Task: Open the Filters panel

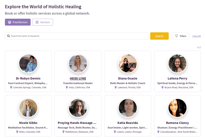Action: point(181,36)
